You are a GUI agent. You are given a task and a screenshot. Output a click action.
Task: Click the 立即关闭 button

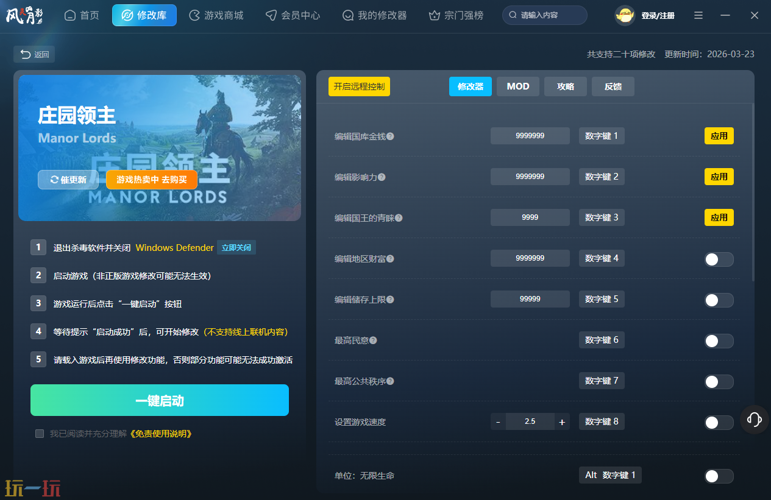(x=236, y=248)
